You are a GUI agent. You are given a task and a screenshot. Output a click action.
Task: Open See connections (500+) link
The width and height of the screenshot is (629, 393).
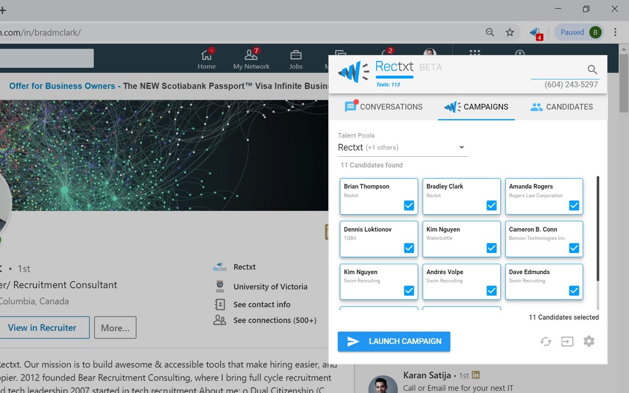pyautogui.click(x=275, y=320)
